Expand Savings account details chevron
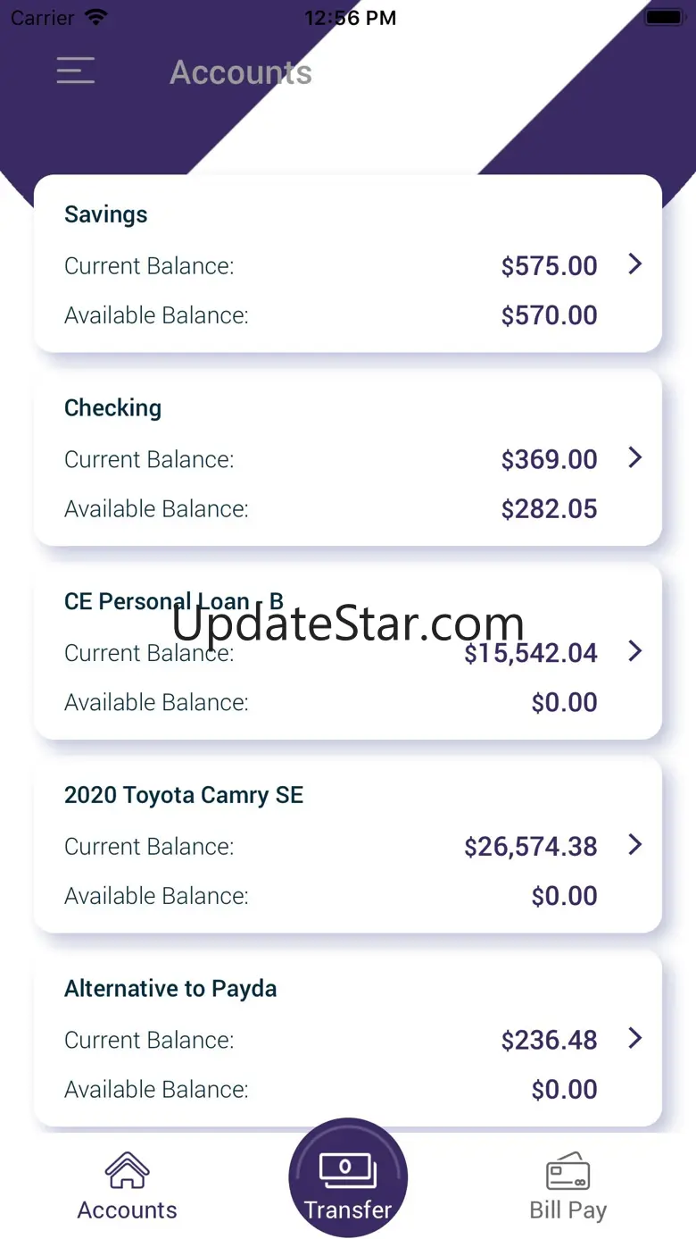This screenshot has width=696, height=1239. [x=634, y=264]
